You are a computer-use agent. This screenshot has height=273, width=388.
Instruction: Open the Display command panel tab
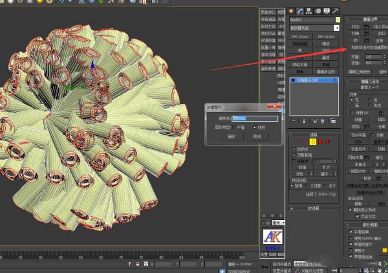(327, 11)
